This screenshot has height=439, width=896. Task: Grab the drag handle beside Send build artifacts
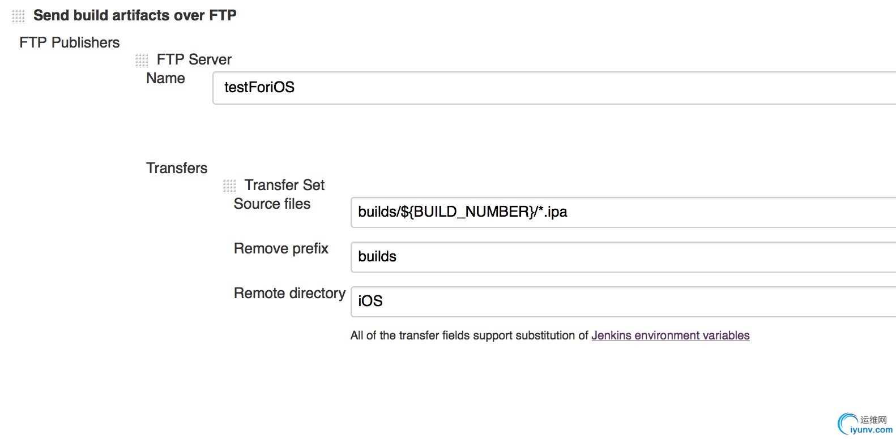[x=18, y=16]
